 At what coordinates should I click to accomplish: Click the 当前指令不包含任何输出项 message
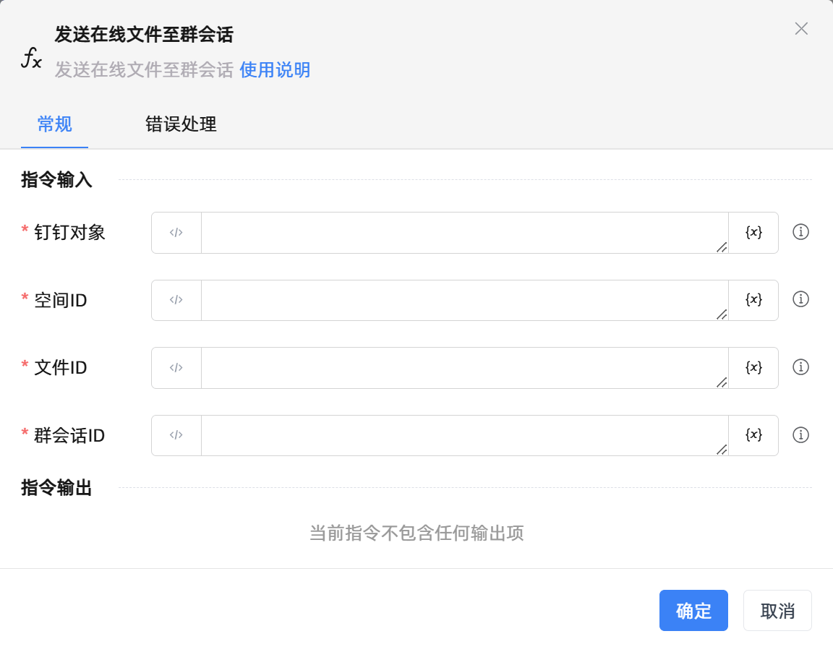click(x=416, y=533)
